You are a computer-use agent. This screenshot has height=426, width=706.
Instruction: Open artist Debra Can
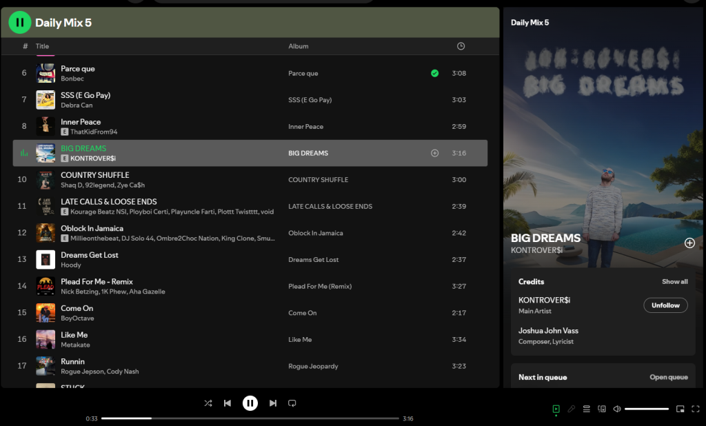(77, 105)
